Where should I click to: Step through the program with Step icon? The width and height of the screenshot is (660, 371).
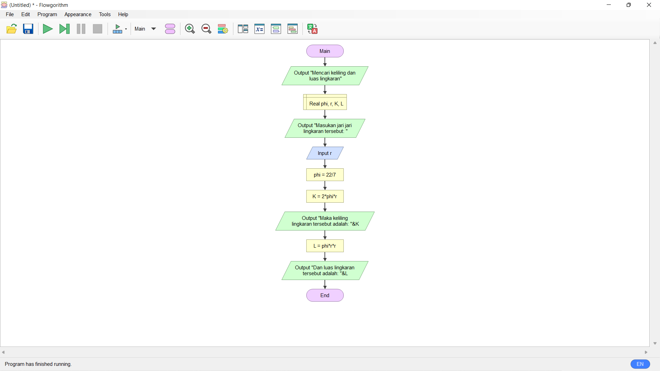click(64, 29)
